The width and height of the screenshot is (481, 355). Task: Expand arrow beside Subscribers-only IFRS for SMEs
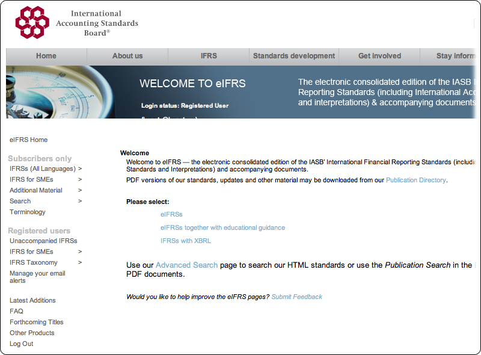[x=80, y=179]
